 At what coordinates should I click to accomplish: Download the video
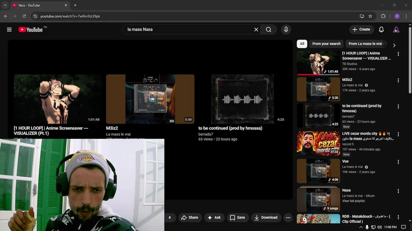coord(266,218)
